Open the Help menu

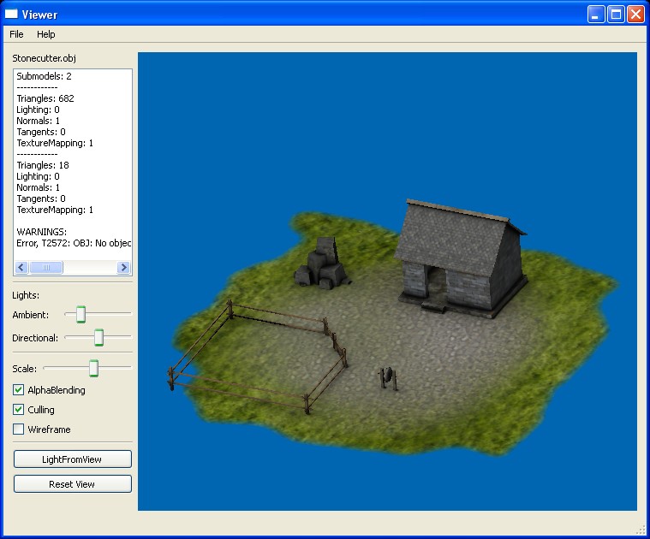tap(45, 34)
